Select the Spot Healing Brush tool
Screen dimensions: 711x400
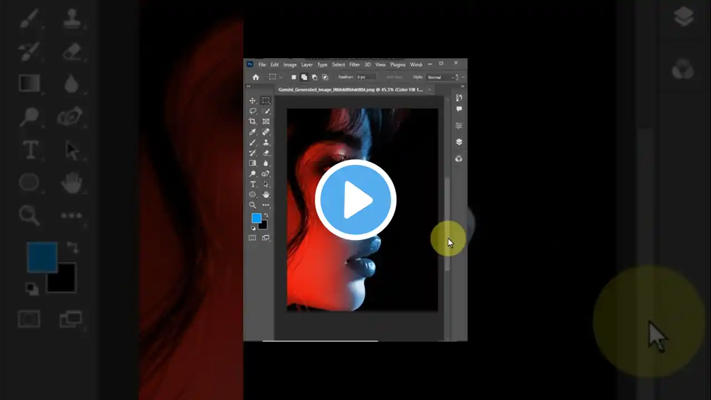click(266, 132)
